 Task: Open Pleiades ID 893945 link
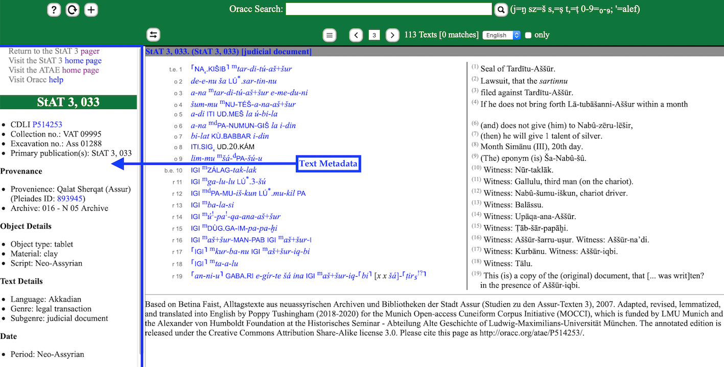(x=71, y=199)
